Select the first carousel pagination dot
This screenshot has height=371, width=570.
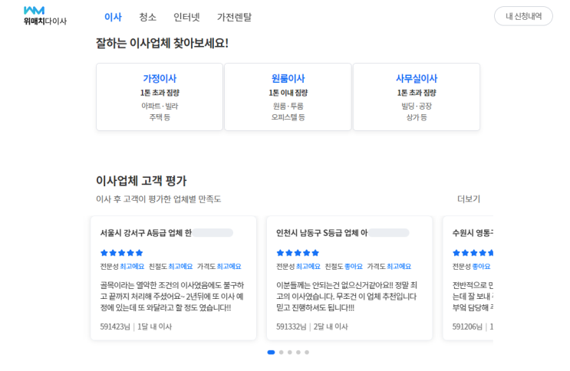271,353
